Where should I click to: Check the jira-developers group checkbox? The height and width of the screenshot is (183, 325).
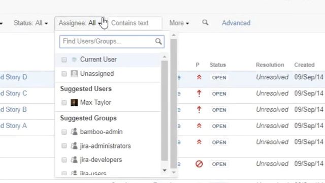(64, 160)
